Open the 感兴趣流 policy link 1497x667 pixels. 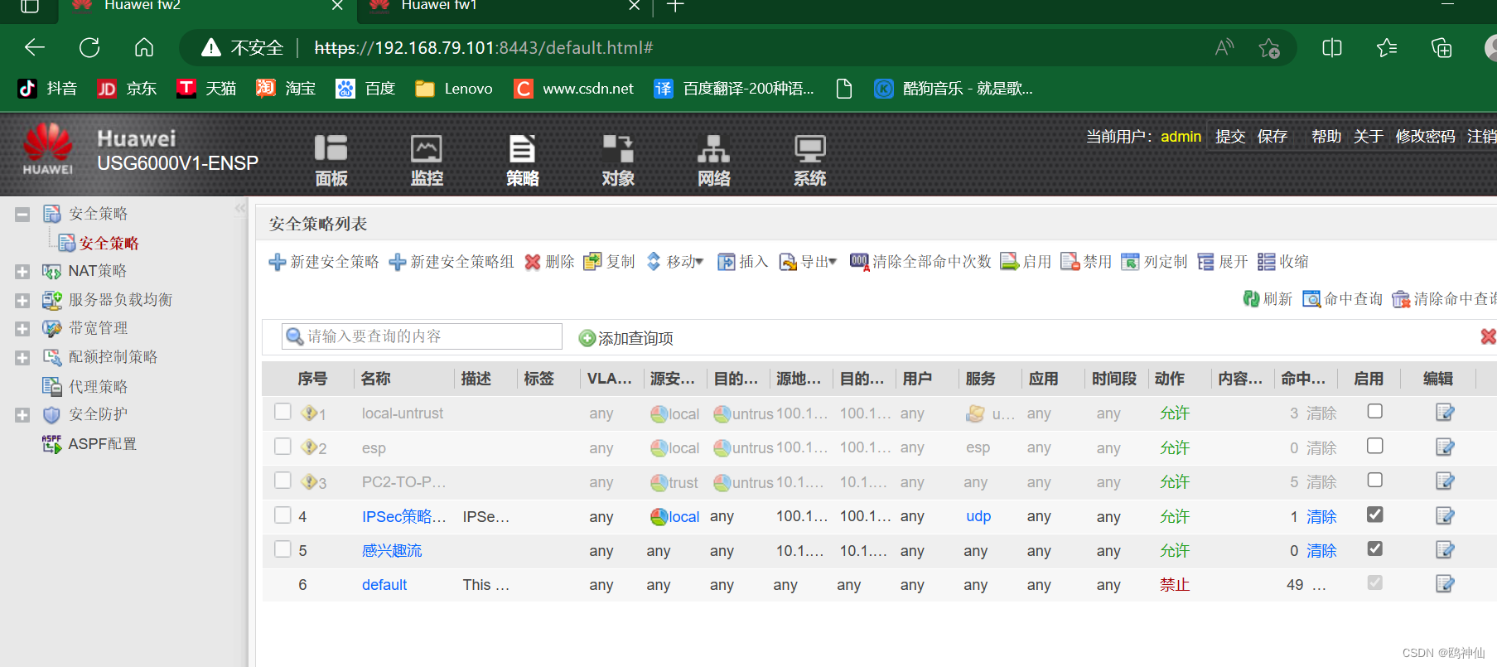(x=392, y=550)
